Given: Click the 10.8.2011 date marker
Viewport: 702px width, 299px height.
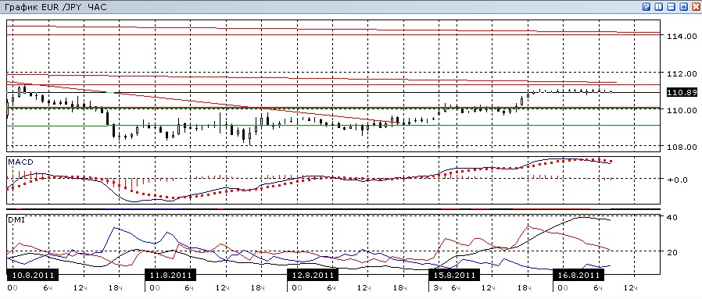Looking at the screenshot, I should coord(30,275).
